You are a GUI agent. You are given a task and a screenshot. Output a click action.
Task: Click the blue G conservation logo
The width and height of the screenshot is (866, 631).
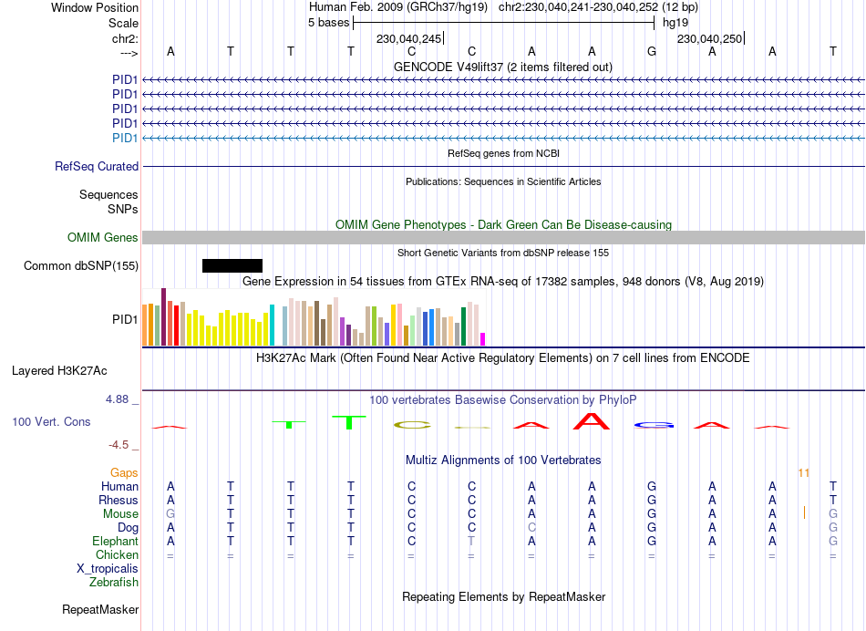(654, 425)
